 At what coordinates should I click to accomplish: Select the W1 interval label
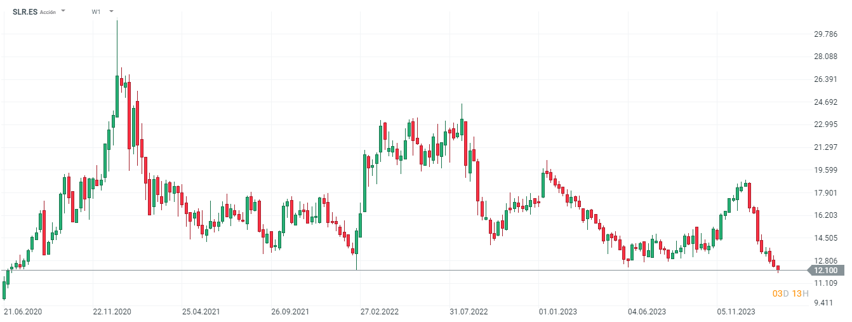tap(96, 11)
